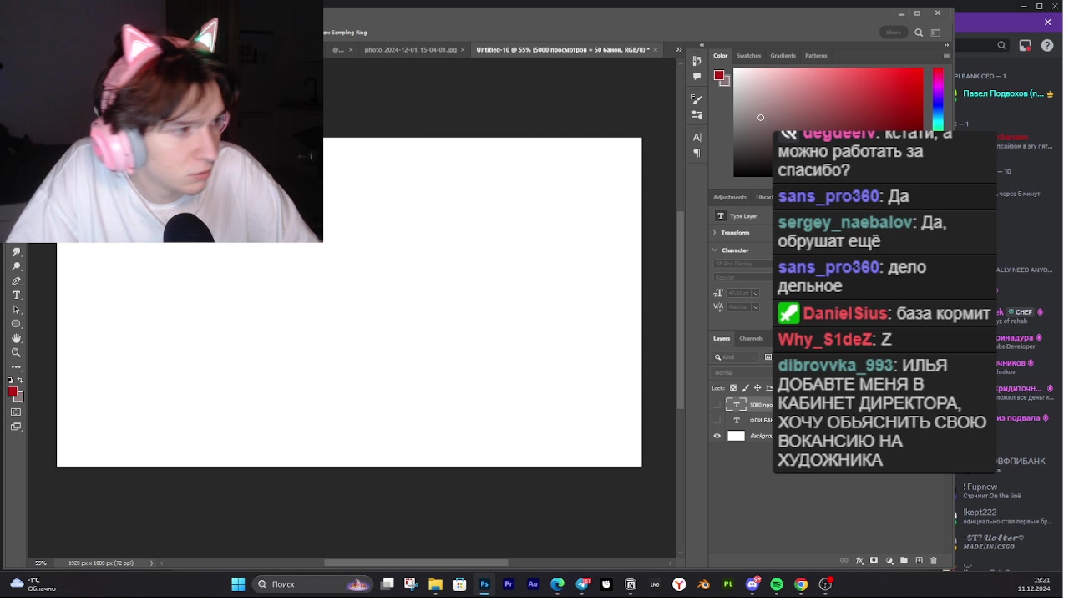The height and width of the screenshot is (601, 1069).
Task: Create a new layer with plus icon
Action: tap(919, 560)
